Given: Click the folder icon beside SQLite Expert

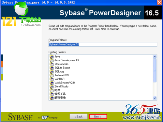Looking at the screenshot, I should click(x=52, y=68).
